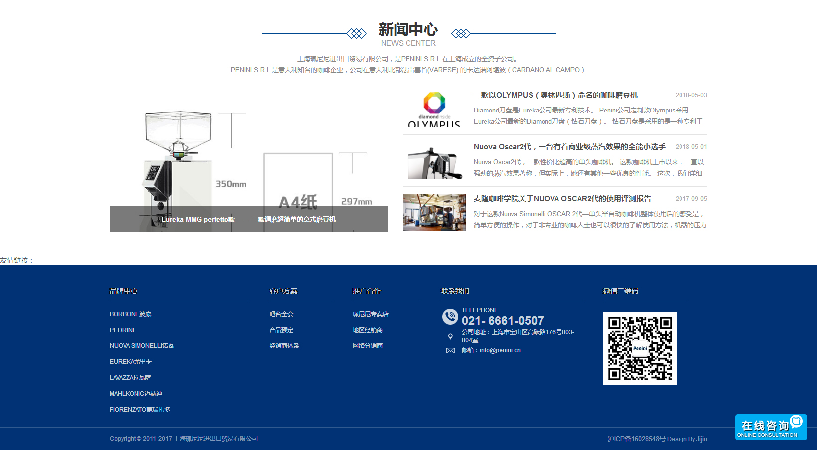The image size is (817, 450).
Task: Open 经销商体系 link
Action: (284, 346)
